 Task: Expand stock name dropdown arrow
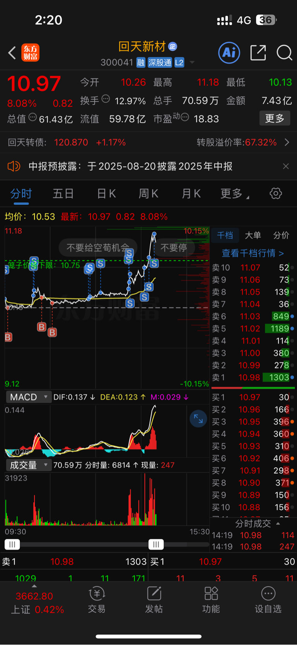coord(192,62)
